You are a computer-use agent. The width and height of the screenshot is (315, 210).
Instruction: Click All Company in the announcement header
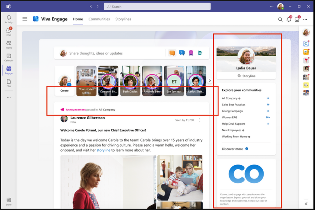107,110
